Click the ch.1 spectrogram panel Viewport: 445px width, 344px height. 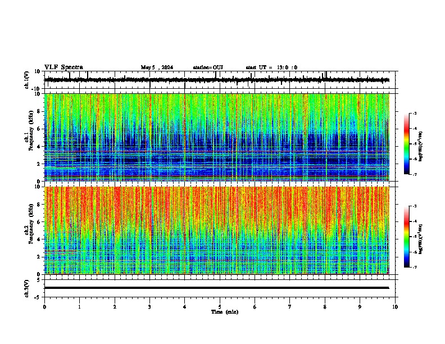point(217,137)
